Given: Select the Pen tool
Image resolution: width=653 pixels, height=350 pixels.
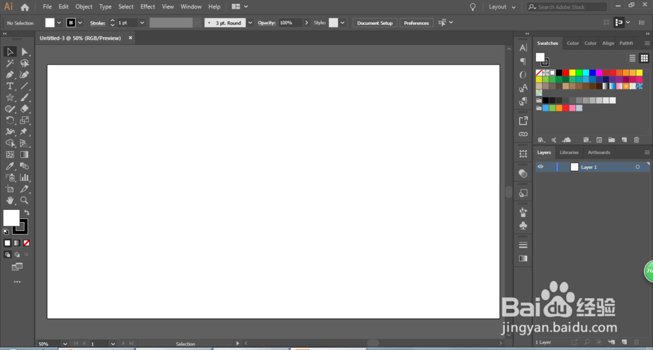Looking at the screenshot, I should click(10, 75).
